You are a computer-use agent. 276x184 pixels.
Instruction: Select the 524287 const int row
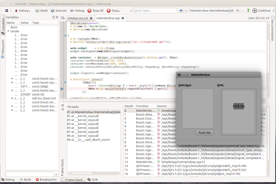click(32, 95)
